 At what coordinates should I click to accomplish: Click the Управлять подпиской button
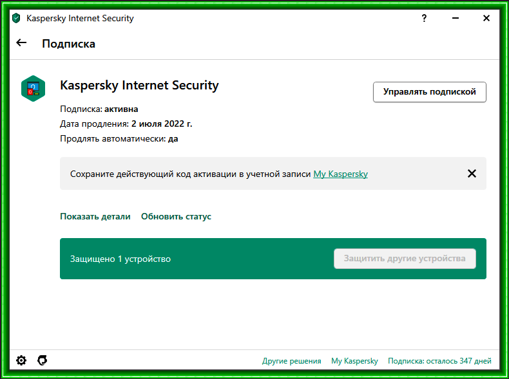(430, 92)
